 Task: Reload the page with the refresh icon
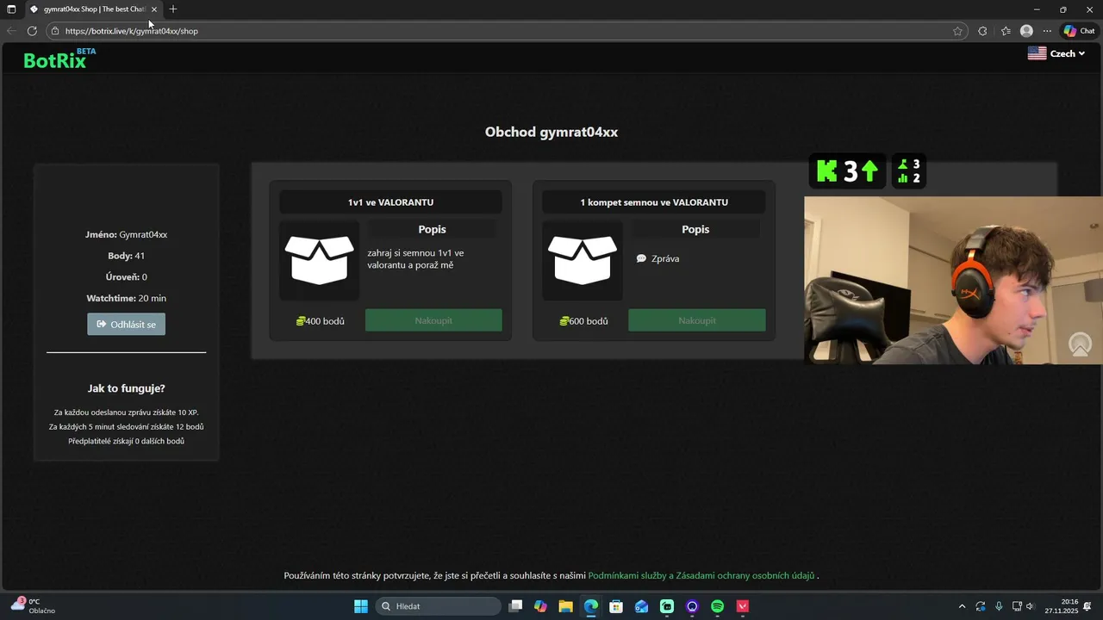pos(32,31)
